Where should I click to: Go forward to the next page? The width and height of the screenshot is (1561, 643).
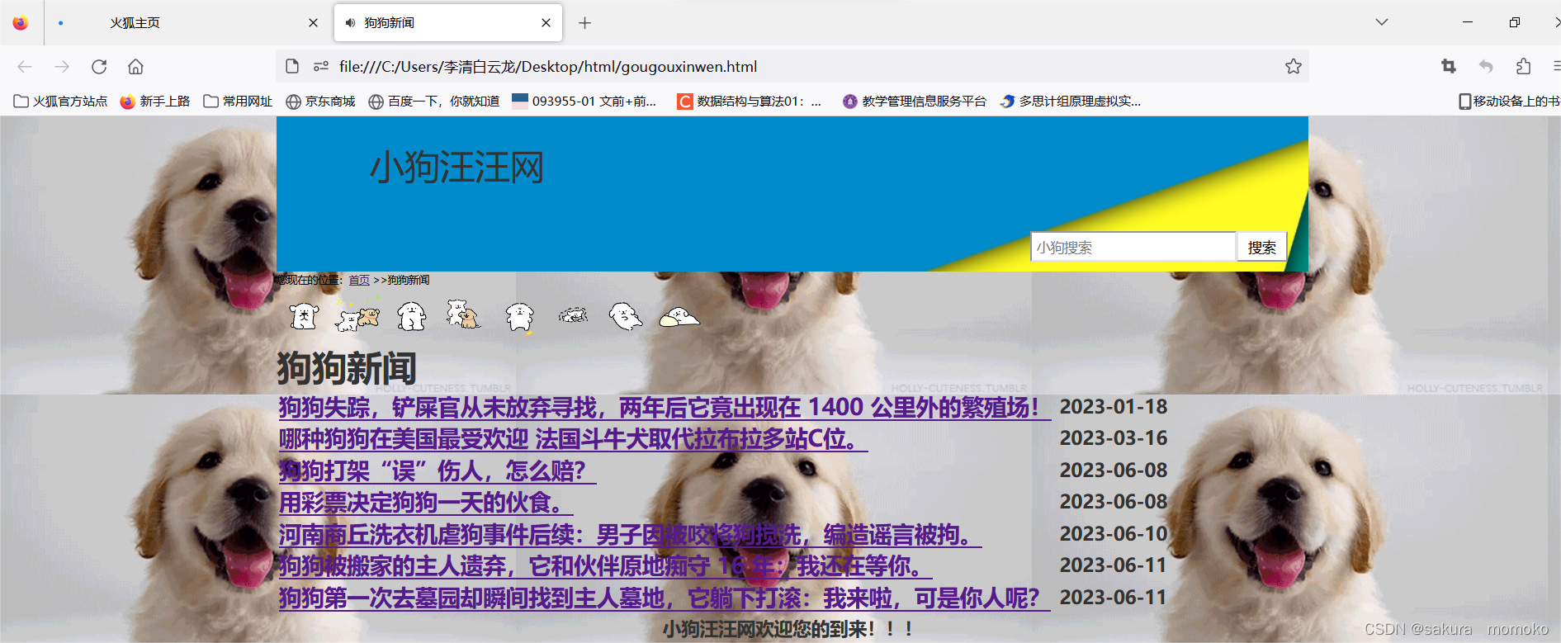click(62, 67)
